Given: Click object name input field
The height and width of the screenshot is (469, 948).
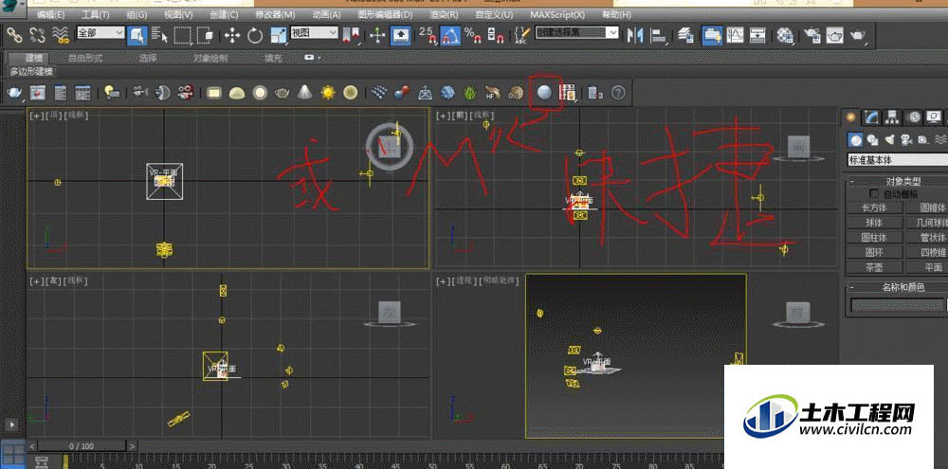Looking at the screenshot, I should pyautogui.click(x=899, y=305).
